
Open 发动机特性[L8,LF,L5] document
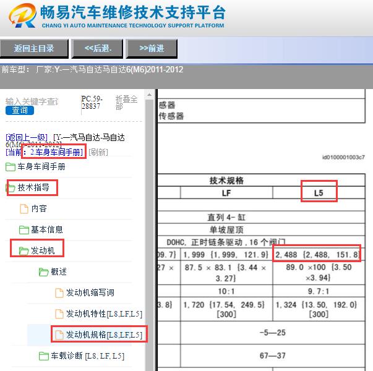pyautogui.click(x=104, y=314)
